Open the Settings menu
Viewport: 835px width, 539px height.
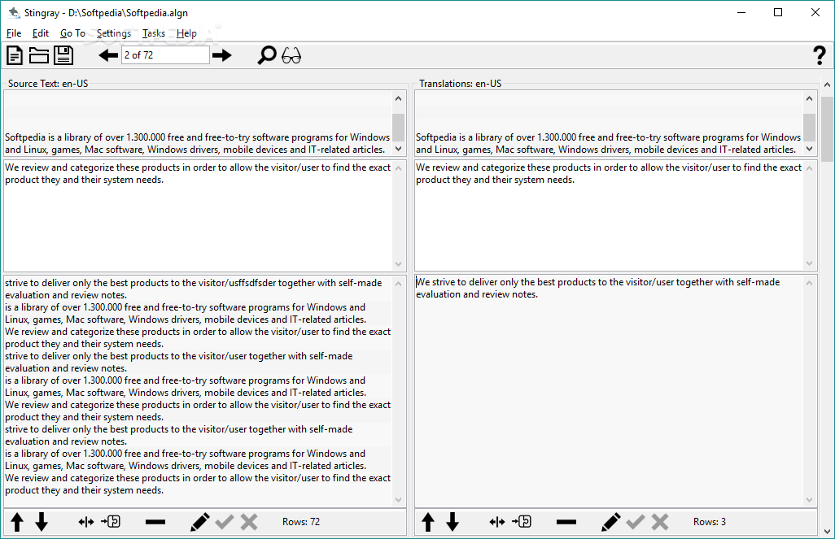[x=114, y=33]
